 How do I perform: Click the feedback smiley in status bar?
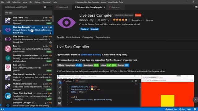point(195,109)
